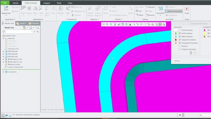Image resolution: width=211 pixels, height=119 pixels.
Task: Click the Weld Surfaces cyan color swatch
Action: (x=176, y=36)
